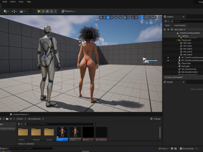Click the AfricanWoman breadcrumb in Content Browser

coord(34,119)
